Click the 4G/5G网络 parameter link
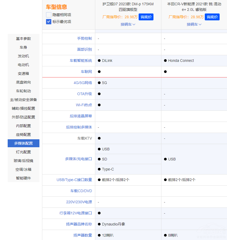The height and width of the screenshot is (240, 227). [x=83, y=83]
